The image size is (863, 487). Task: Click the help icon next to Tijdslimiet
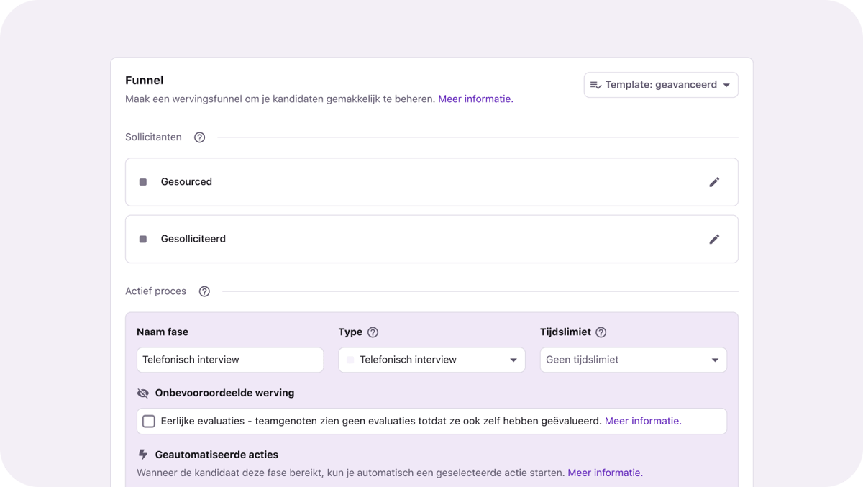pos(601,332)
